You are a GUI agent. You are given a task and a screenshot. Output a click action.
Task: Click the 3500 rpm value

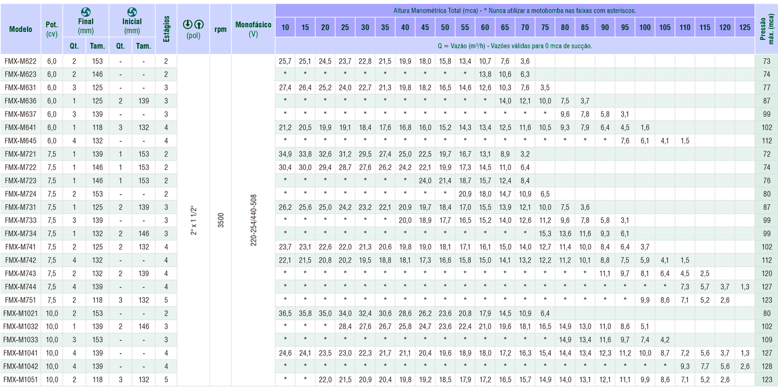[221, 220]
